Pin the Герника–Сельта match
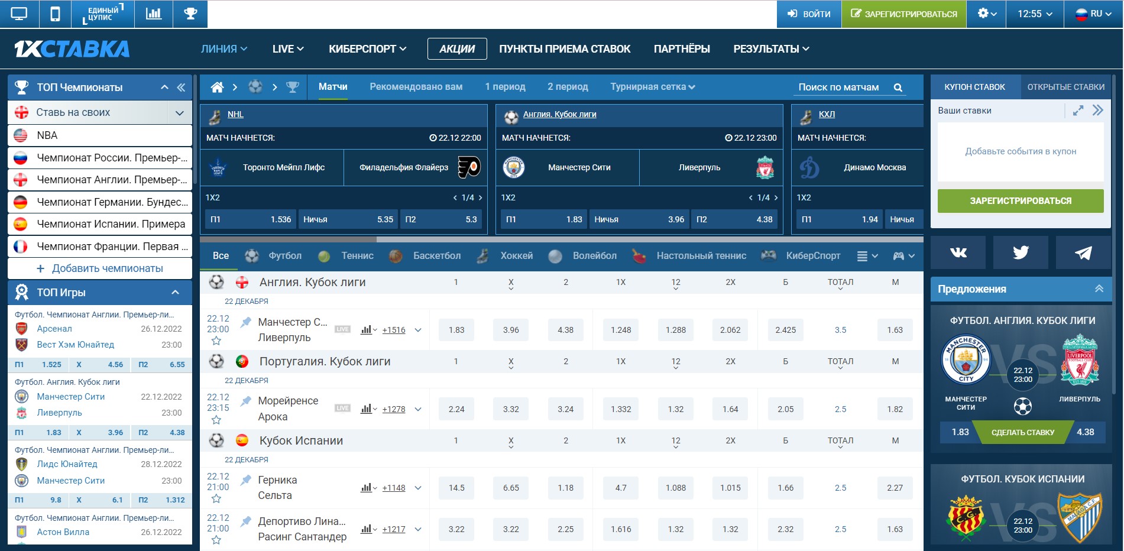 click(x=245, y=480)
